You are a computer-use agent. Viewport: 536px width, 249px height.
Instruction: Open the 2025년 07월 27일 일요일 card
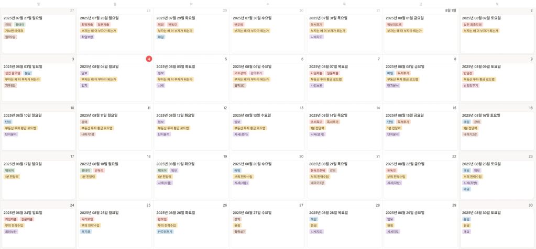click(x=38, y=33)
